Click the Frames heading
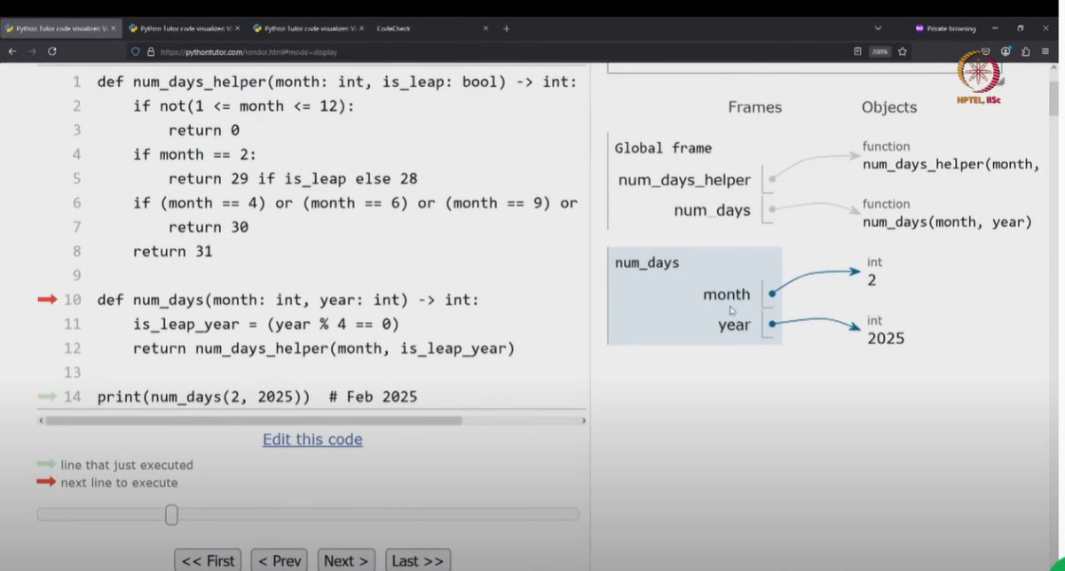Screen dimensions: 1065x571 pyautogui.click(x=755, y=107)
